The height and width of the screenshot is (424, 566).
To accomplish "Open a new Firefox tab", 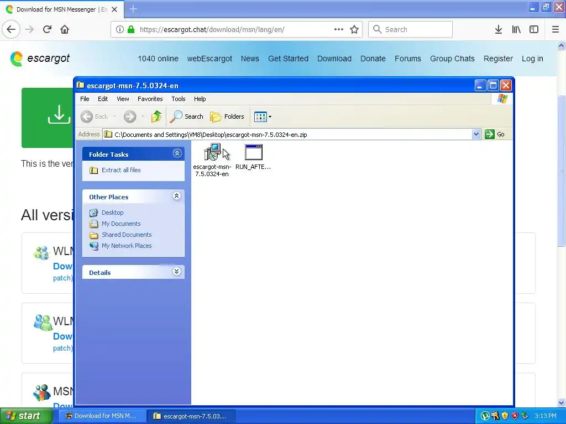I will [x=133, y=9].
